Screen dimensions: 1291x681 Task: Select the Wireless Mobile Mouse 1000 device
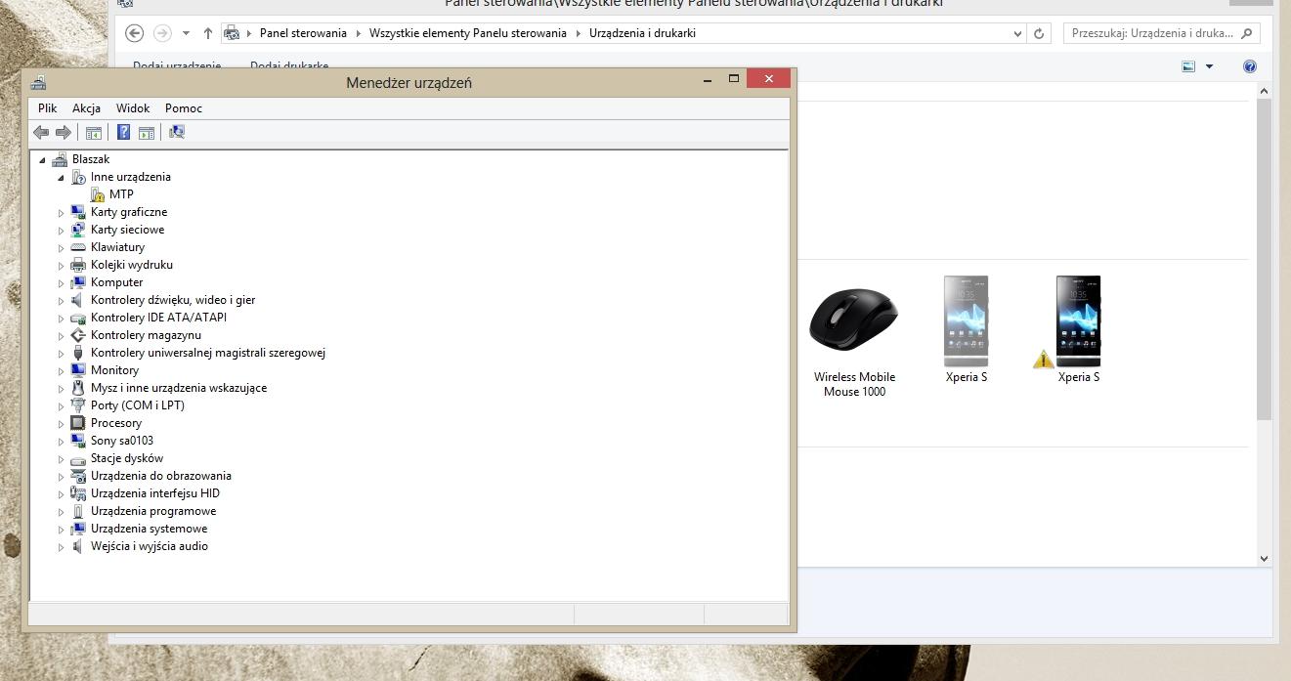click(854, 342)
